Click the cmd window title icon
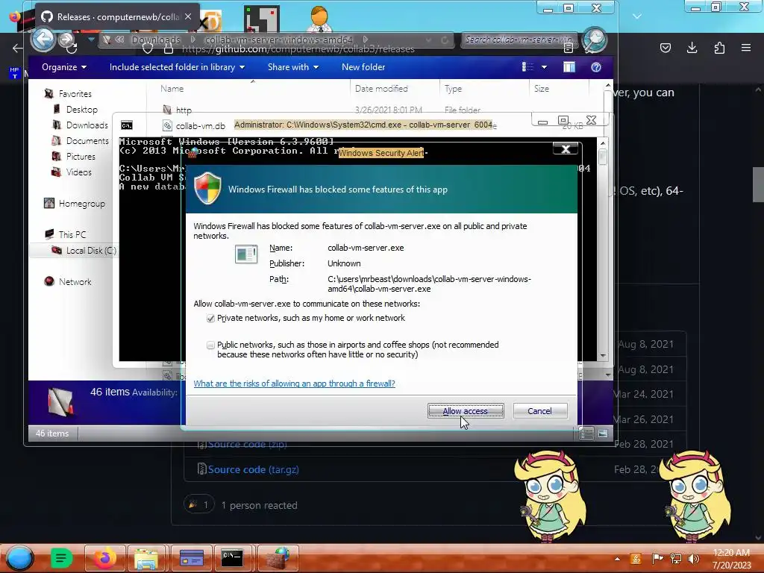This screenshot has height=573, width=764. [127, 125]
